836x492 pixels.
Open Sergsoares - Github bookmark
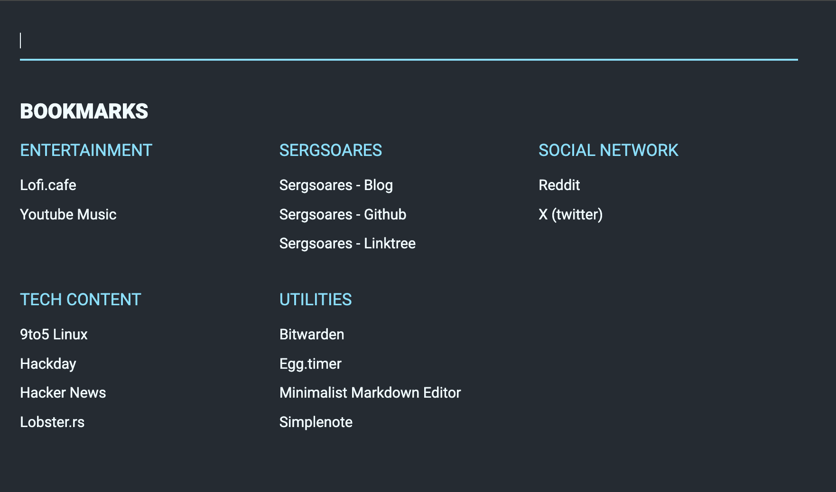(x=343, y=214)
